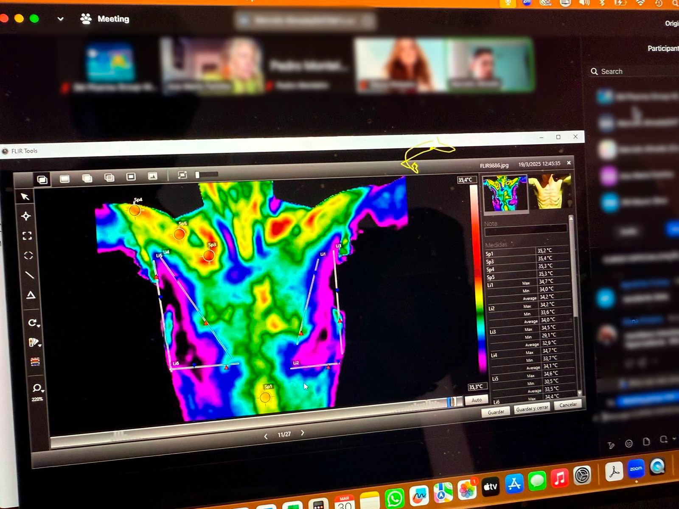Select the delta temperature difference tool
The image size is (679, 509).
click(x=31, y=295)
